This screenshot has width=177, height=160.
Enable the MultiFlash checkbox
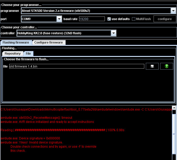[x=133, y=19]
